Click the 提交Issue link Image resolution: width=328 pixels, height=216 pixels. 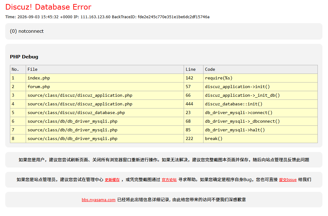click(x=288, y=180)
